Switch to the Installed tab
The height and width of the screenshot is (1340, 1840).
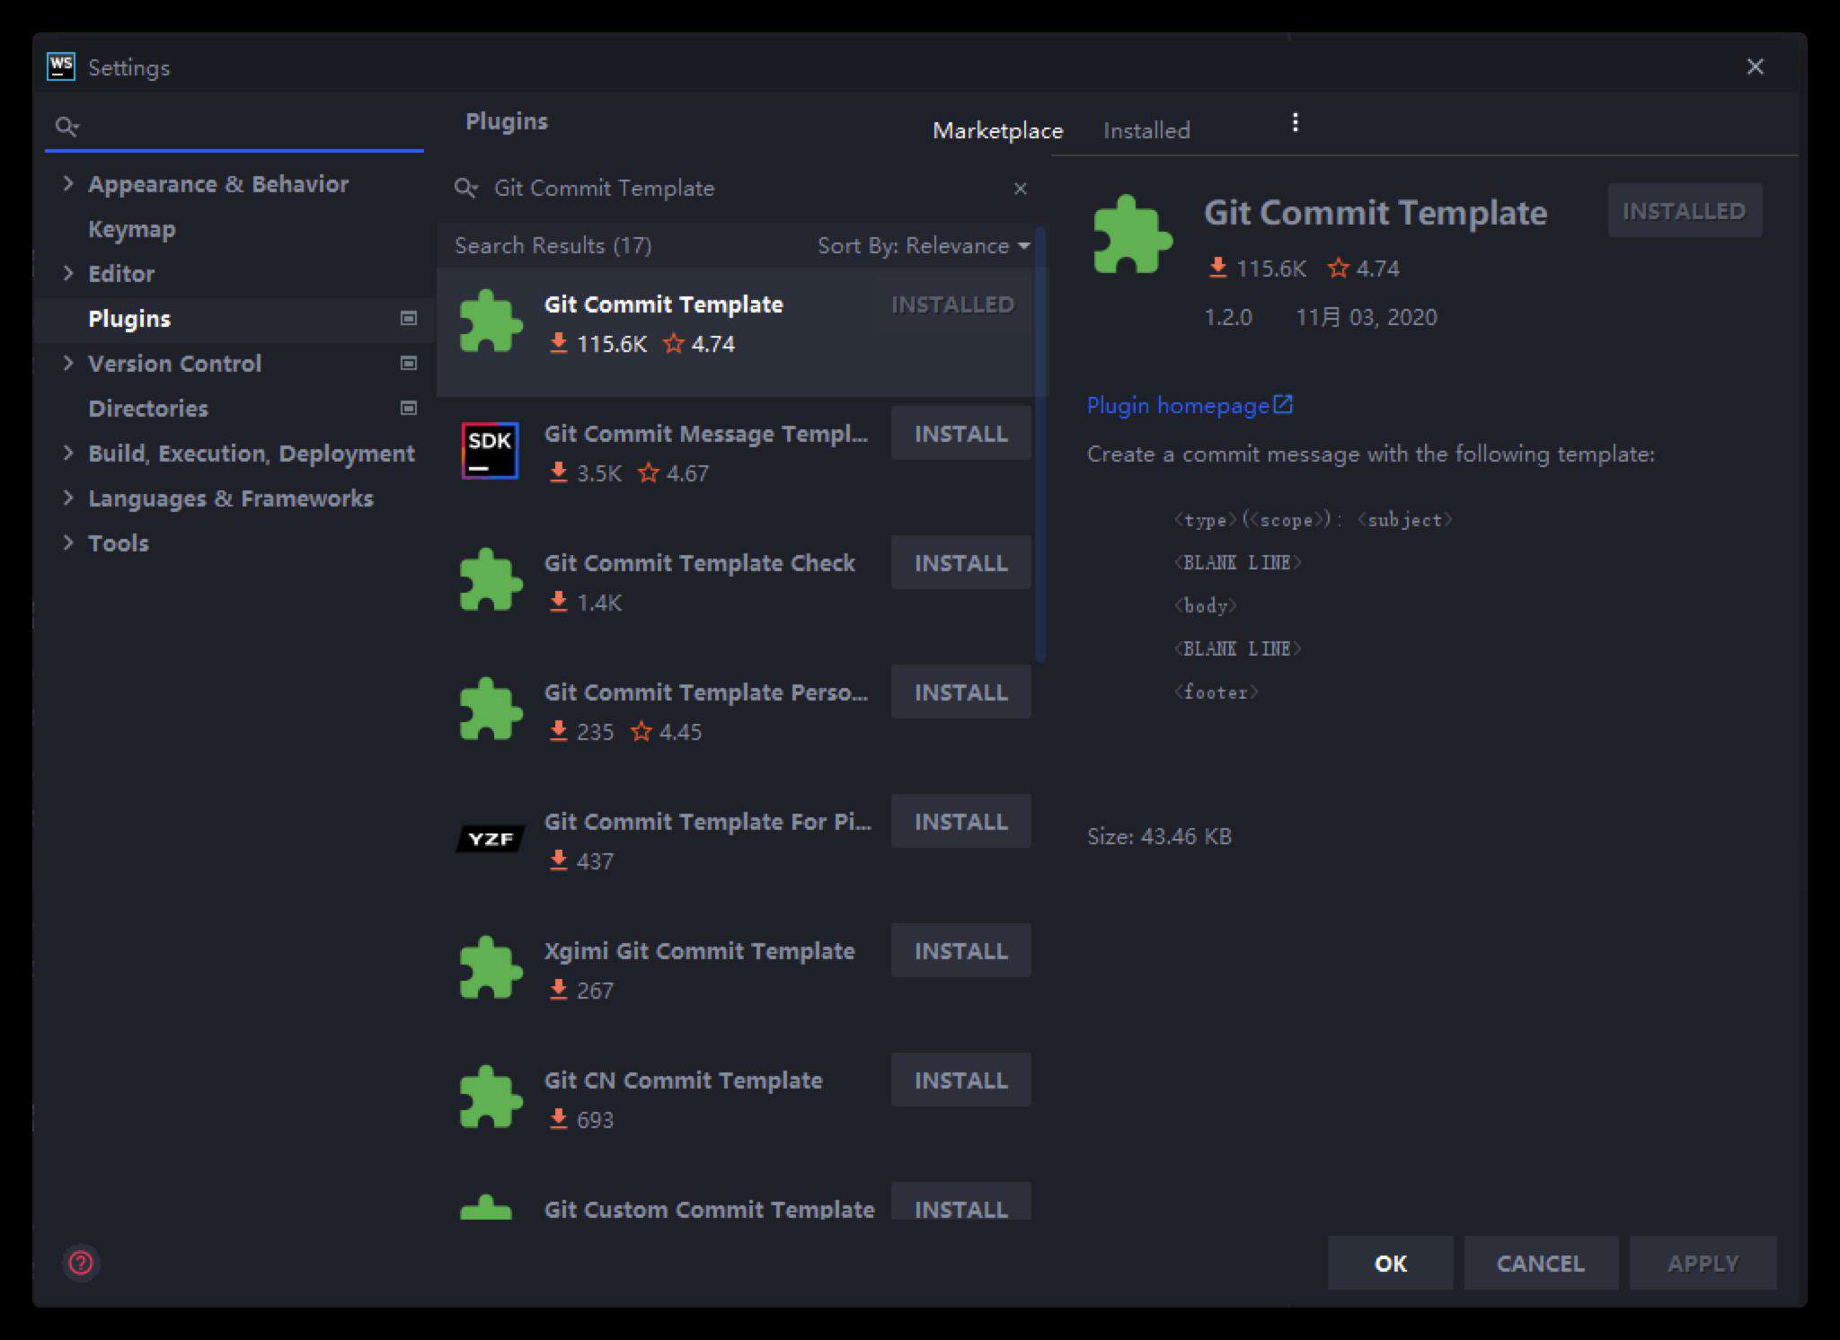pyautogui.click(x=1146, y=130)
